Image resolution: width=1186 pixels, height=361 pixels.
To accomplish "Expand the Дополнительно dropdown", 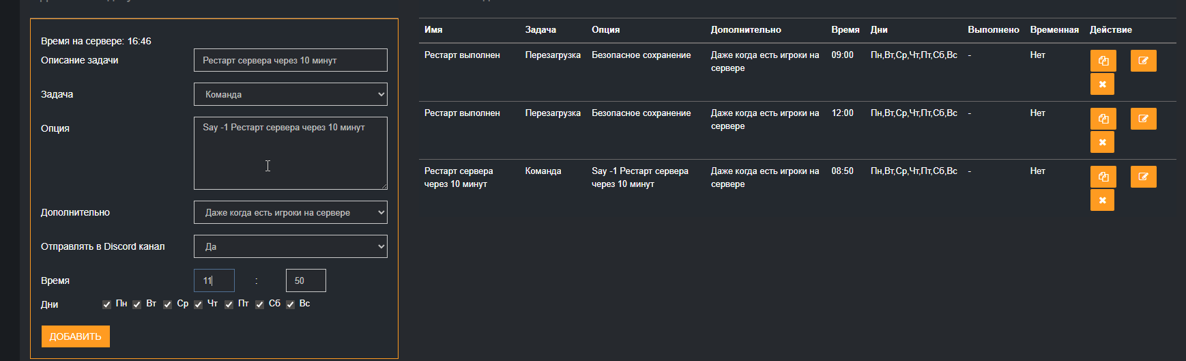I will (x=290, y=212).
